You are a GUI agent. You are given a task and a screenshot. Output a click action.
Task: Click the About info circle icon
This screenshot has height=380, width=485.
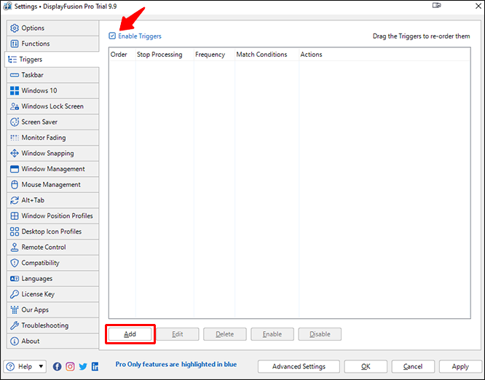tap(15, 341)
